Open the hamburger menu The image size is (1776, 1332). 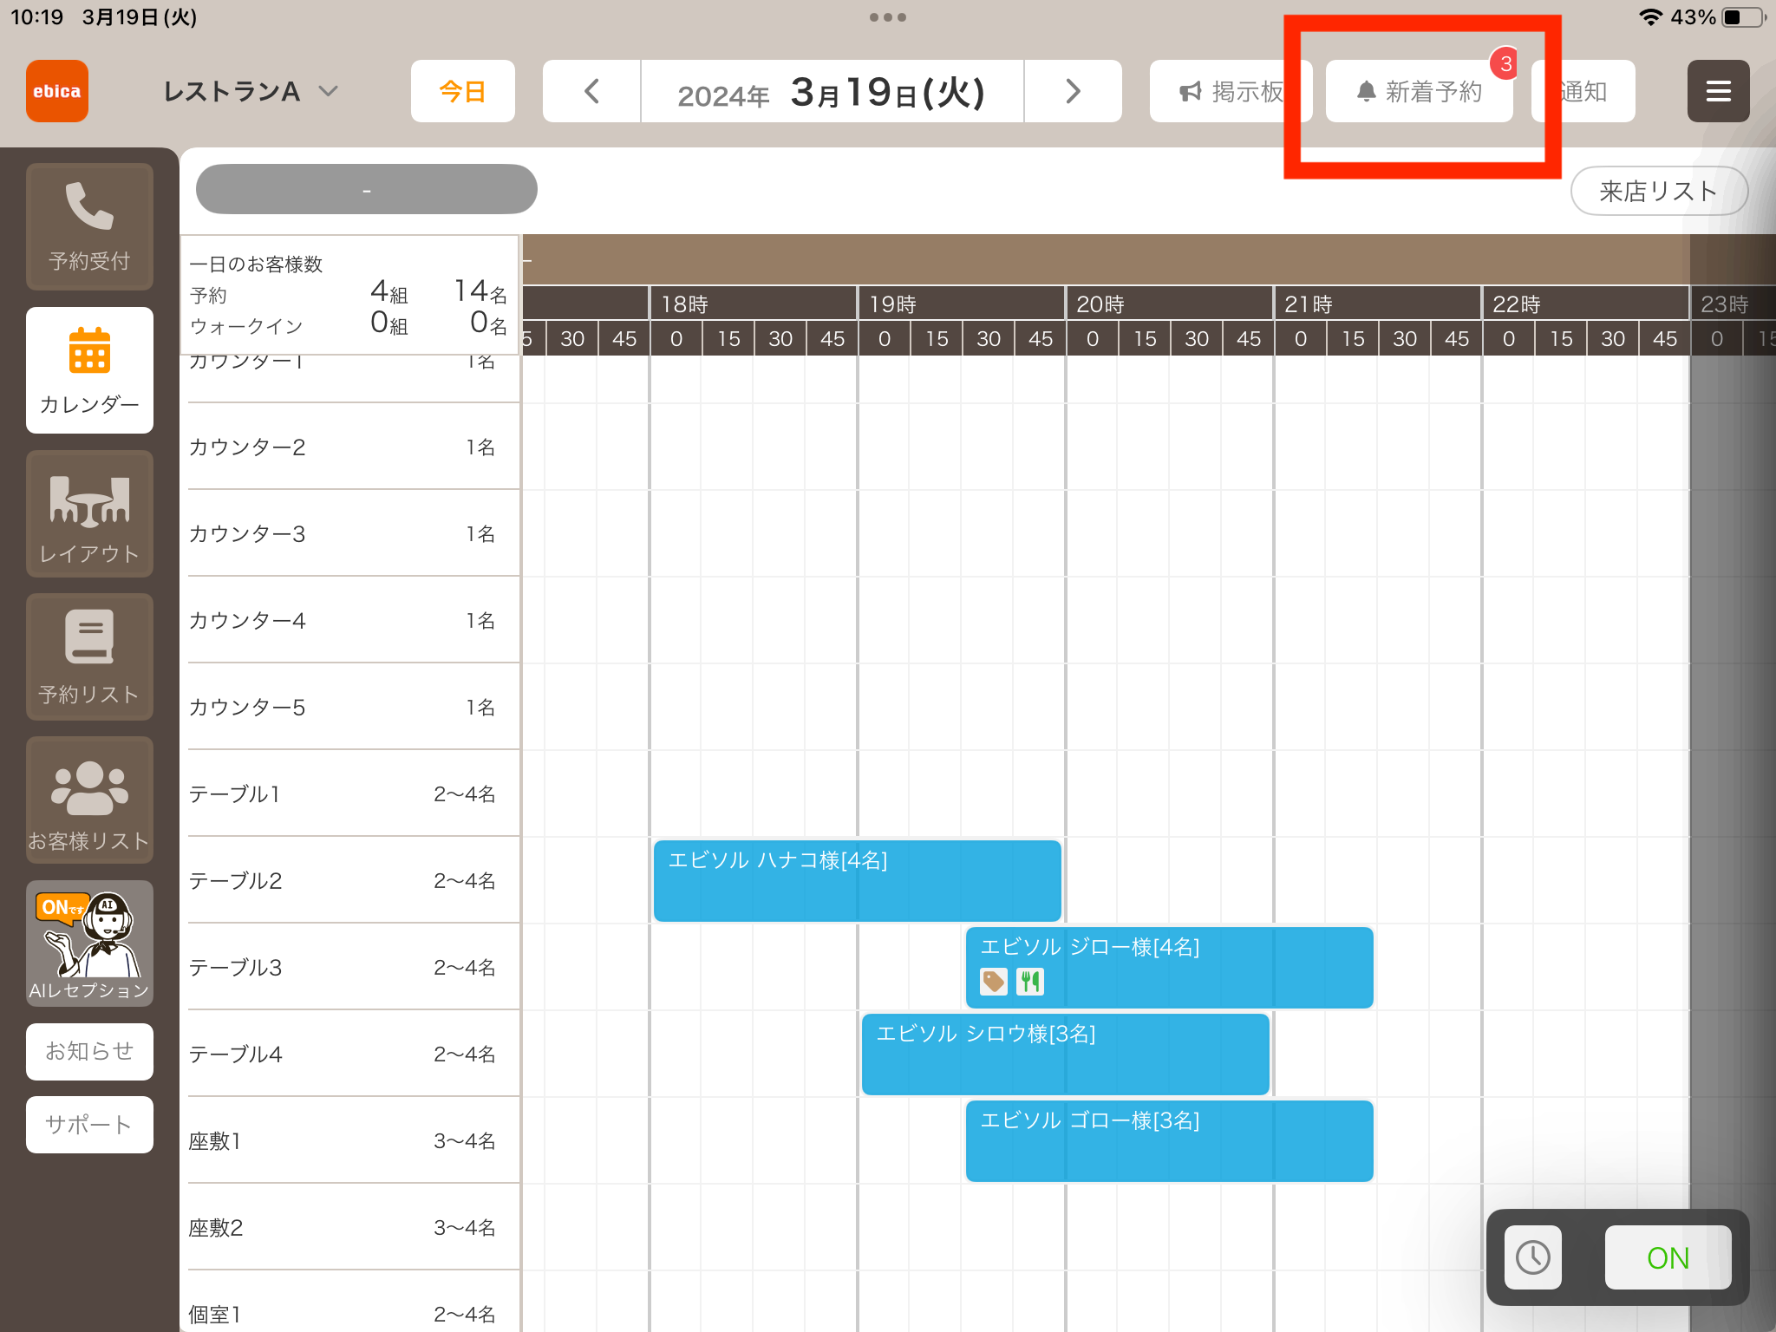1718,91
